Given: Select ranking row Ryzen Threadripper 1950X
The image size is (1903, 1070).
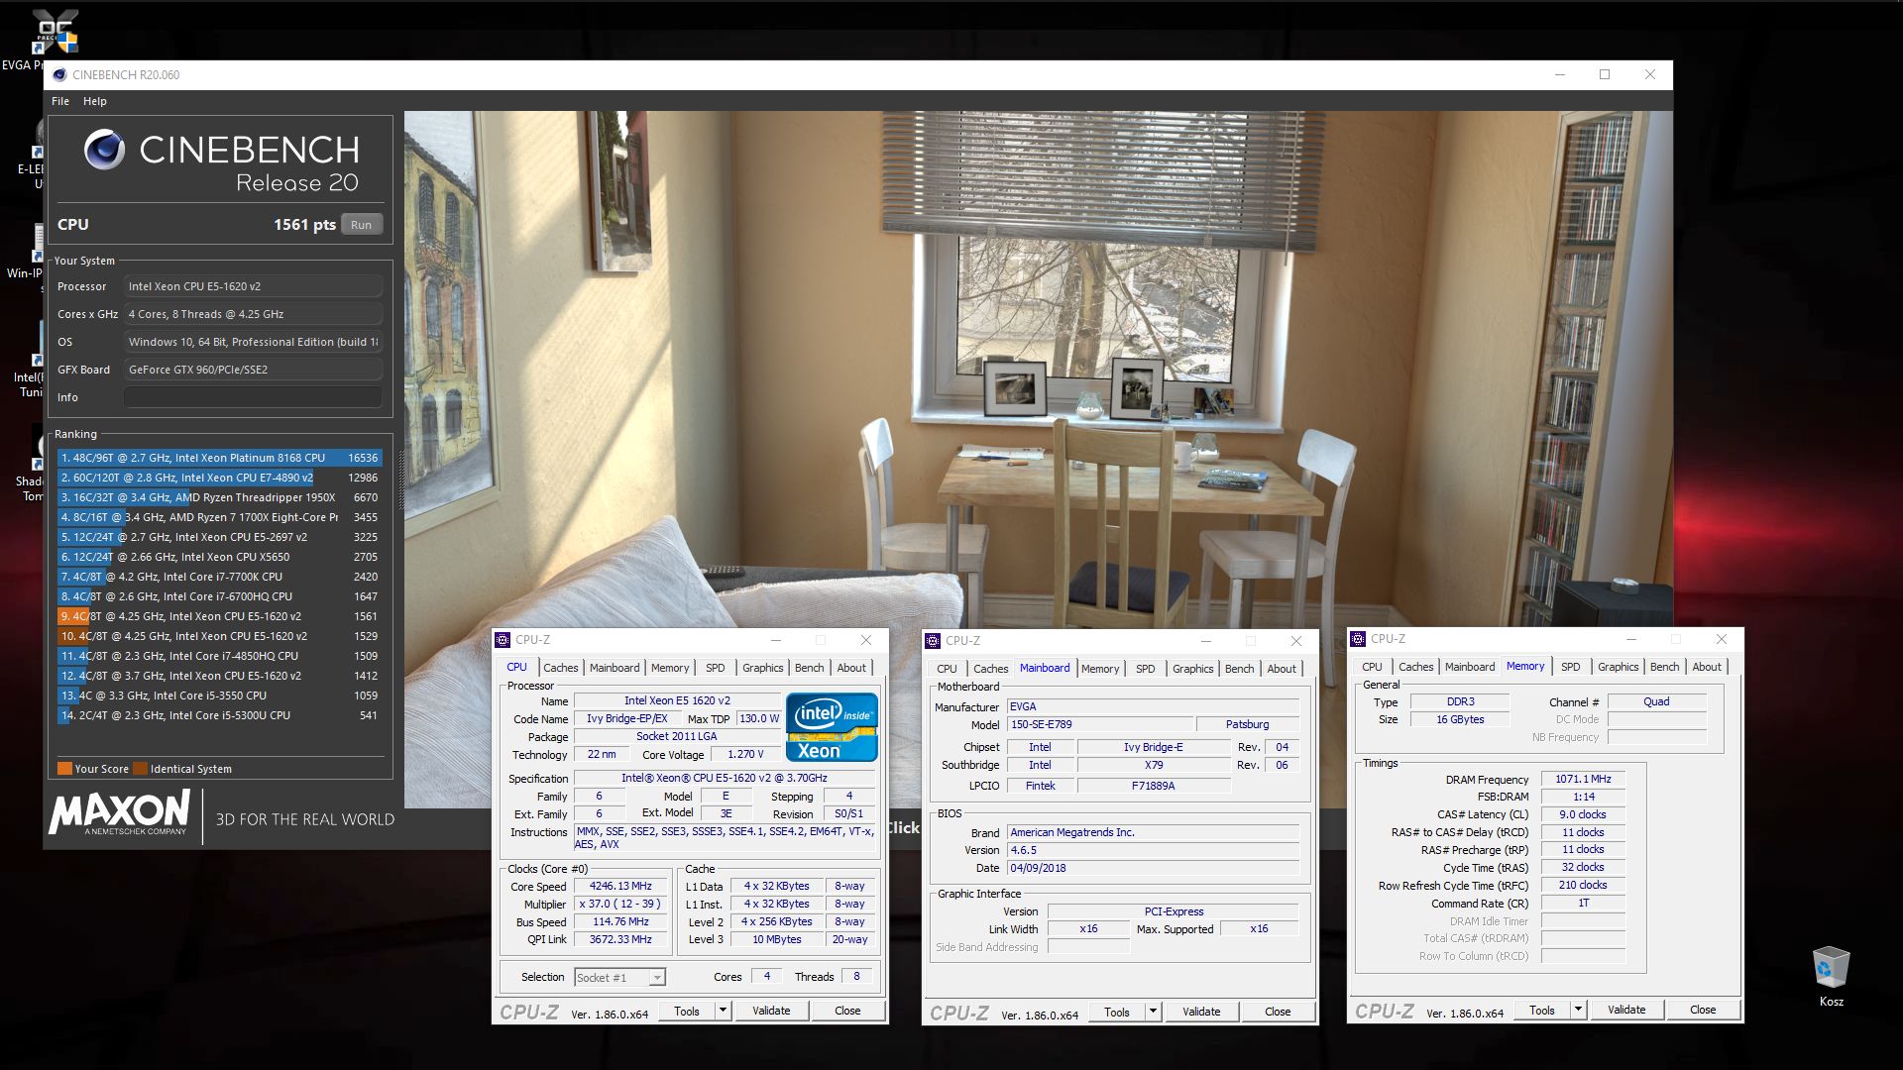Looking at the screenshot, I should [x=219, y=497].
